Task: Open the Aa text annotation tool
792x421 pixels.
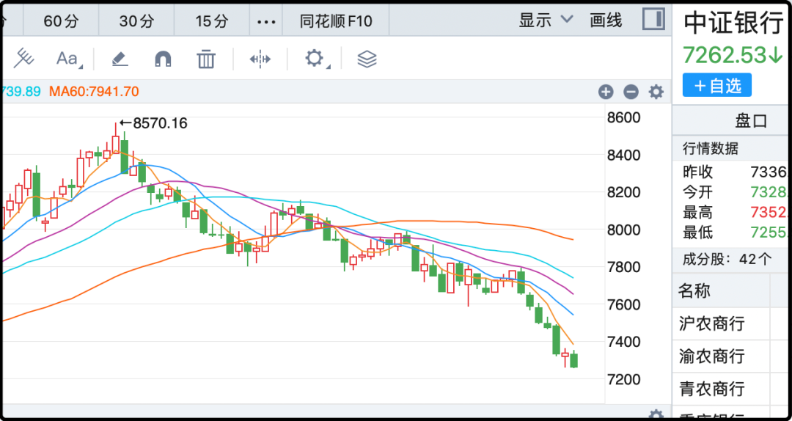Action: tap(67, 59)
